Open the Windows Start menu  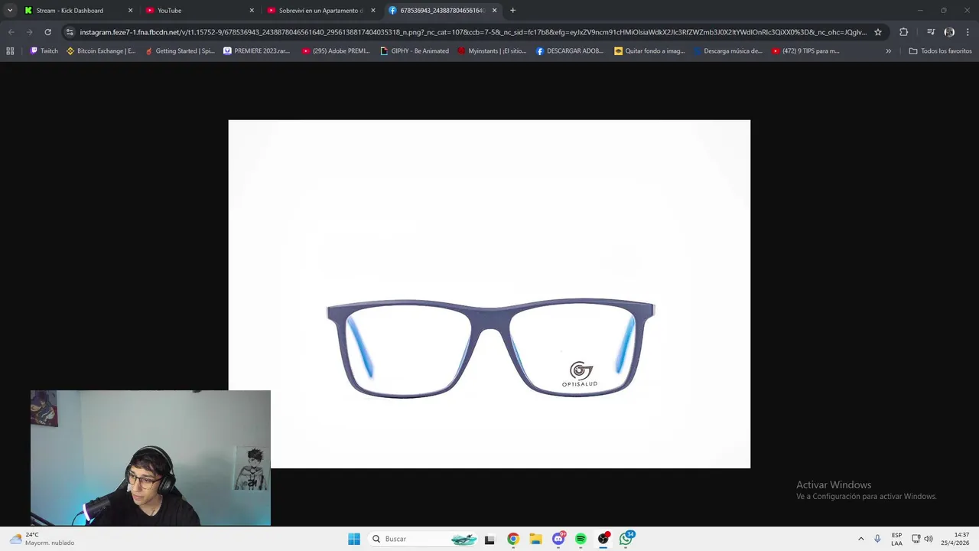[x=354, y=539]
